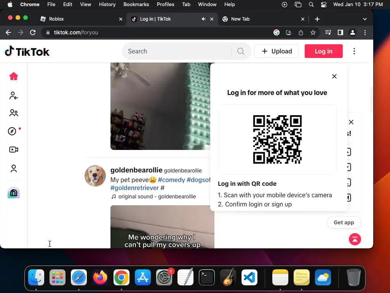This screenshot has height=293, width=390.
Task: Click the login QR code
Action: point(277,140)
